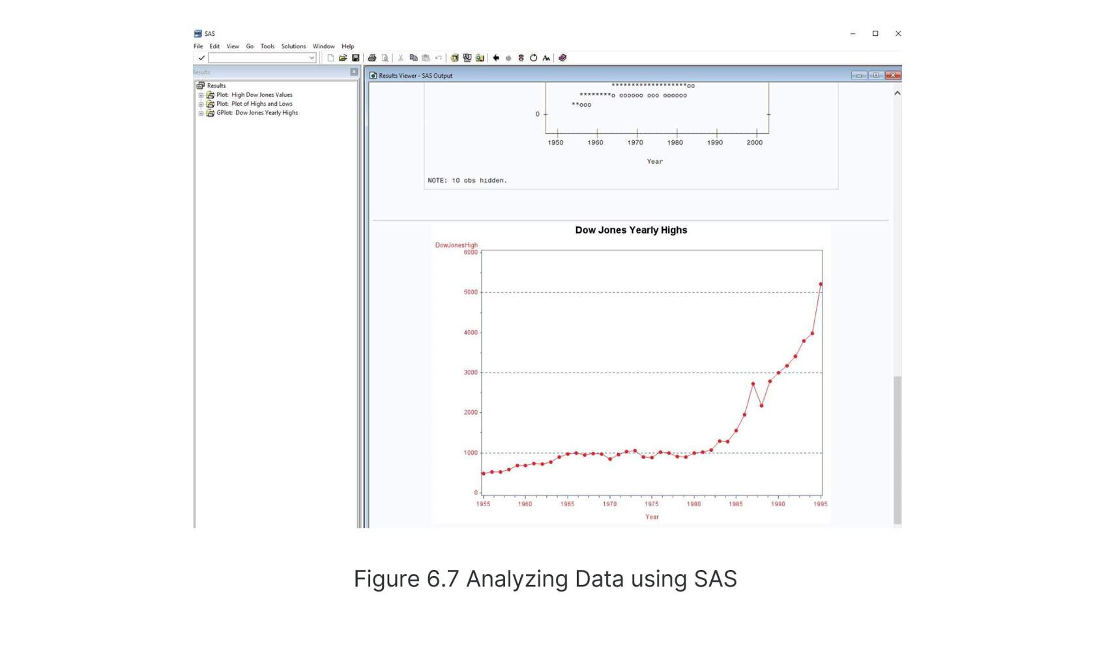Select GPlot: Dow Jones Yearly Highs item
1095x647 pixels.
coord(257,113)
